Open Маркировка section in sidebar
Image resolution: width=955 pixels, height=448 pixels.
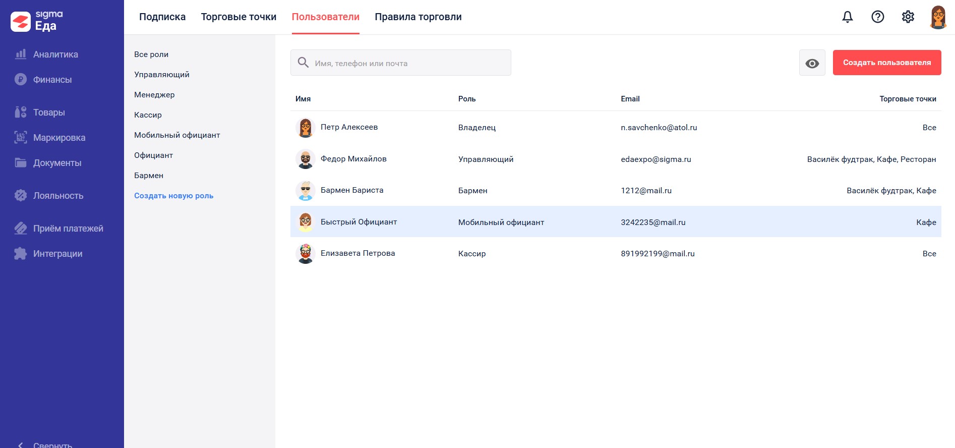(59, 138)
